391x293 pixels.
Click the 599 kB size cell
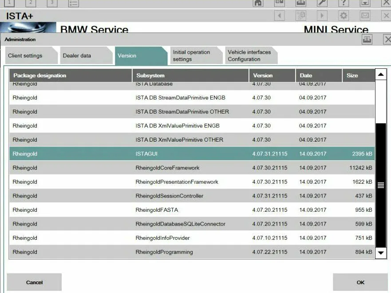pos(363,224)
